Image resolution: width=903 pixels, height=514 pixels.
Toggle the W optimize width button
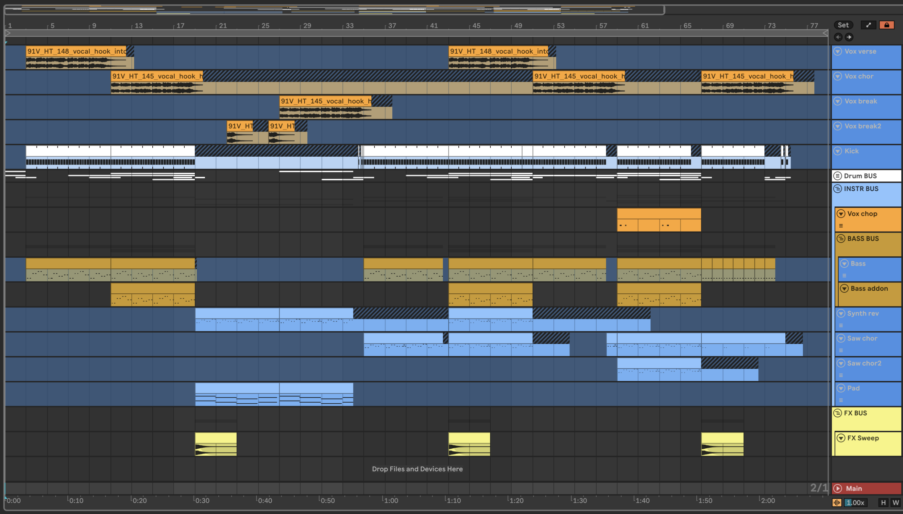point(895,503)
